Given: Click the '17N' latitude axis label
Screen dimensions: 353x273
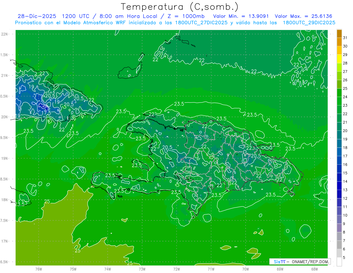Looking at the screenshot, I should click(5, 241).
